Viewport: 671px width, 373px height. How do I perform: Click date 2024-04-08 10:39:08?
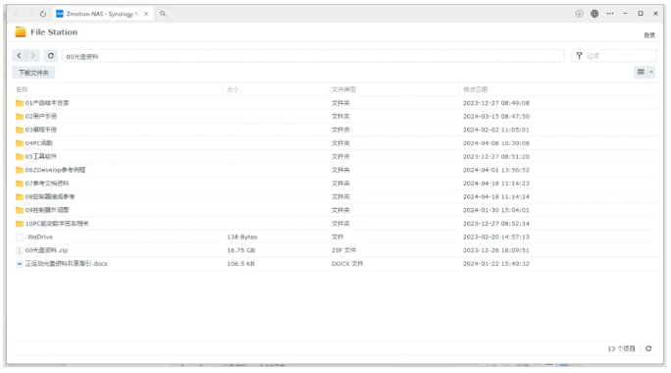click(496, 143)
